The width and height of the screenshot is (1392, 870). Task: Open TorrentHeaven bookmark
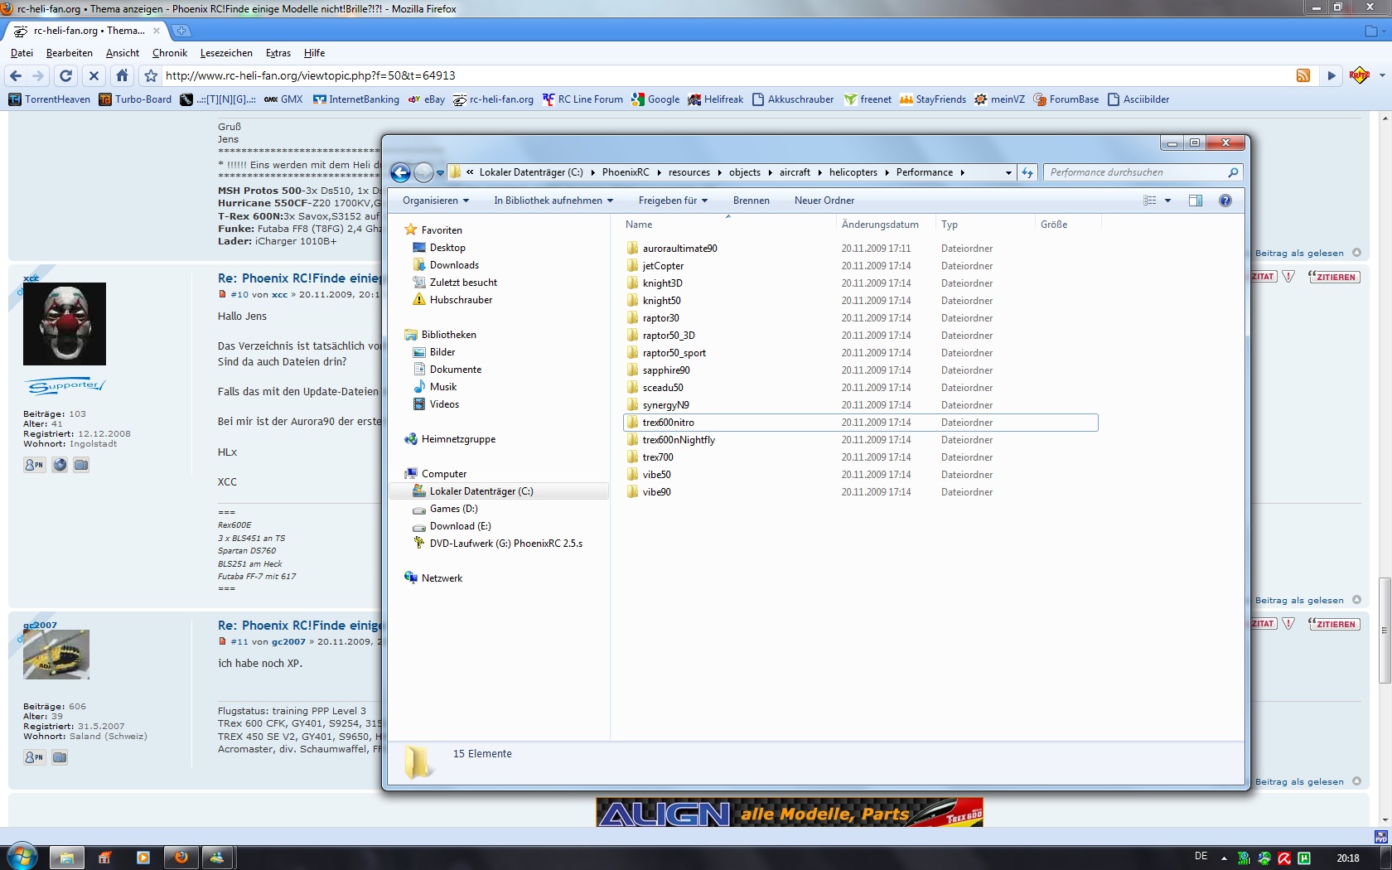click(50, 99)
